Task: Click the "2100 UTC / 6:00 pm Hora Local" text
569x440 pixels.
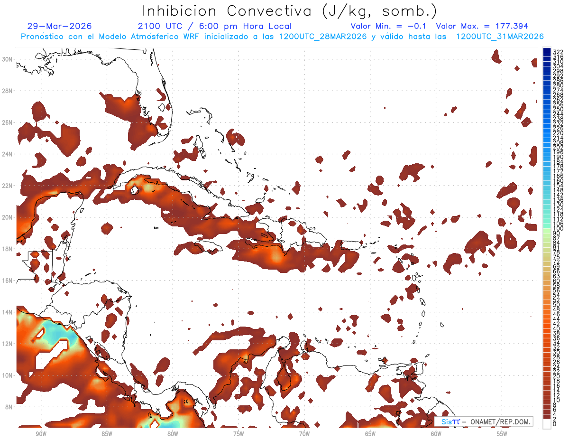Action: (x=215, y=26)
